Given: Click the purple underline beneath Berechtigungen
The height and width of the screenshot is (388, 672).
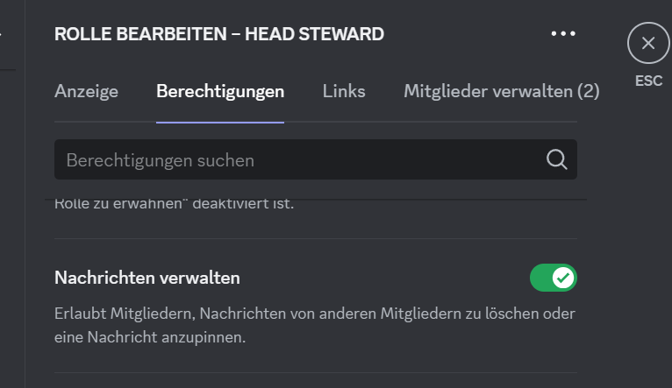Looking at the screenshot, I should coord(220,122).
